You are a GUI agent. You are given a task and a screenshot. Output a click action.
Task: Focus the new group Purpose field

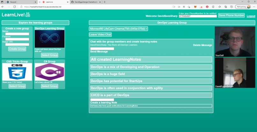click(x=17, y=39)
